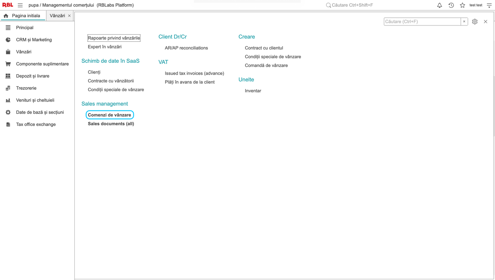Click the RBL logo
This screenshot has width=495, height=280.
click(7, 5)
